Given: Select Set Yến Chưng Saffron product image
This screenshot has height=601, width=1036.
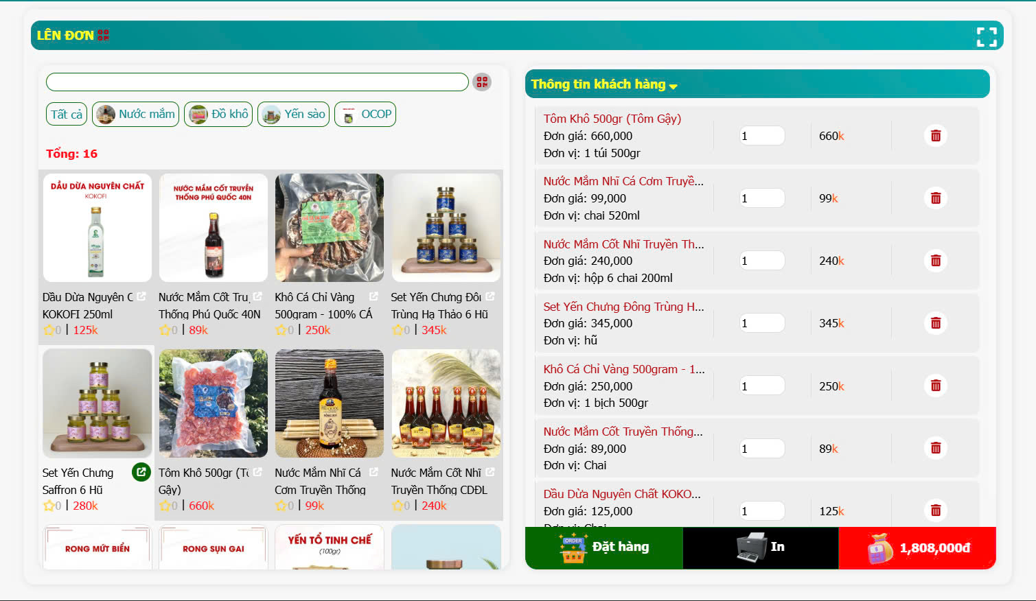Looking at the screenshot, I should (x=97, y=403).
